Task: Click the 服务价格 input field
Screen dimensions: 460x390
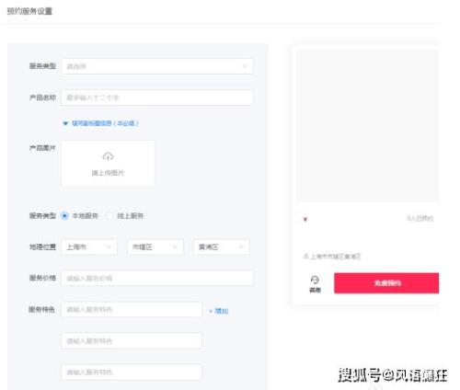Action: 156,278
